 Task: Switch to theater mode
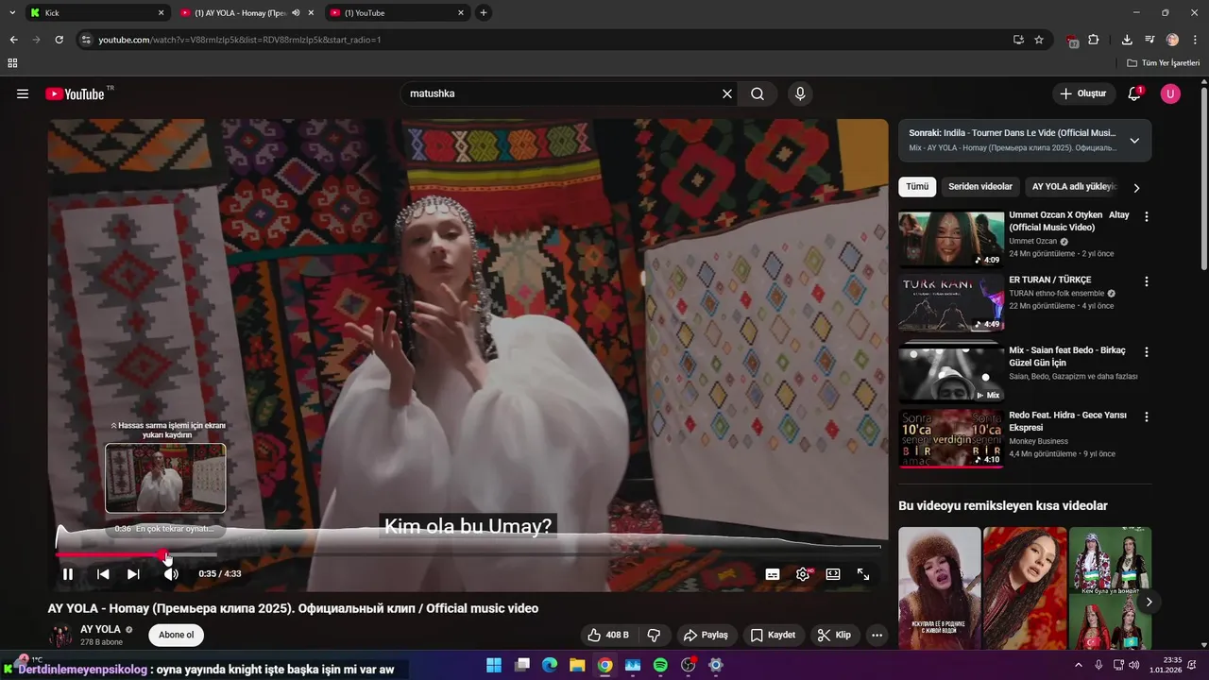tap(833, 573)
